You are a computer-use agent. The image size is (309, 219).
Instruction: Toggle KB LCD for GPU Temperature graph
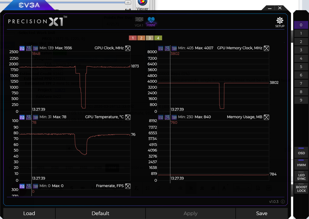(29, 117)
